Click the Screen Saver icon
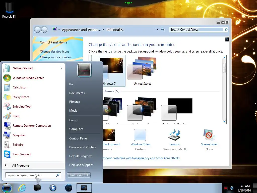Viewport: 257px width, 193px height. (x=209, y=135)
